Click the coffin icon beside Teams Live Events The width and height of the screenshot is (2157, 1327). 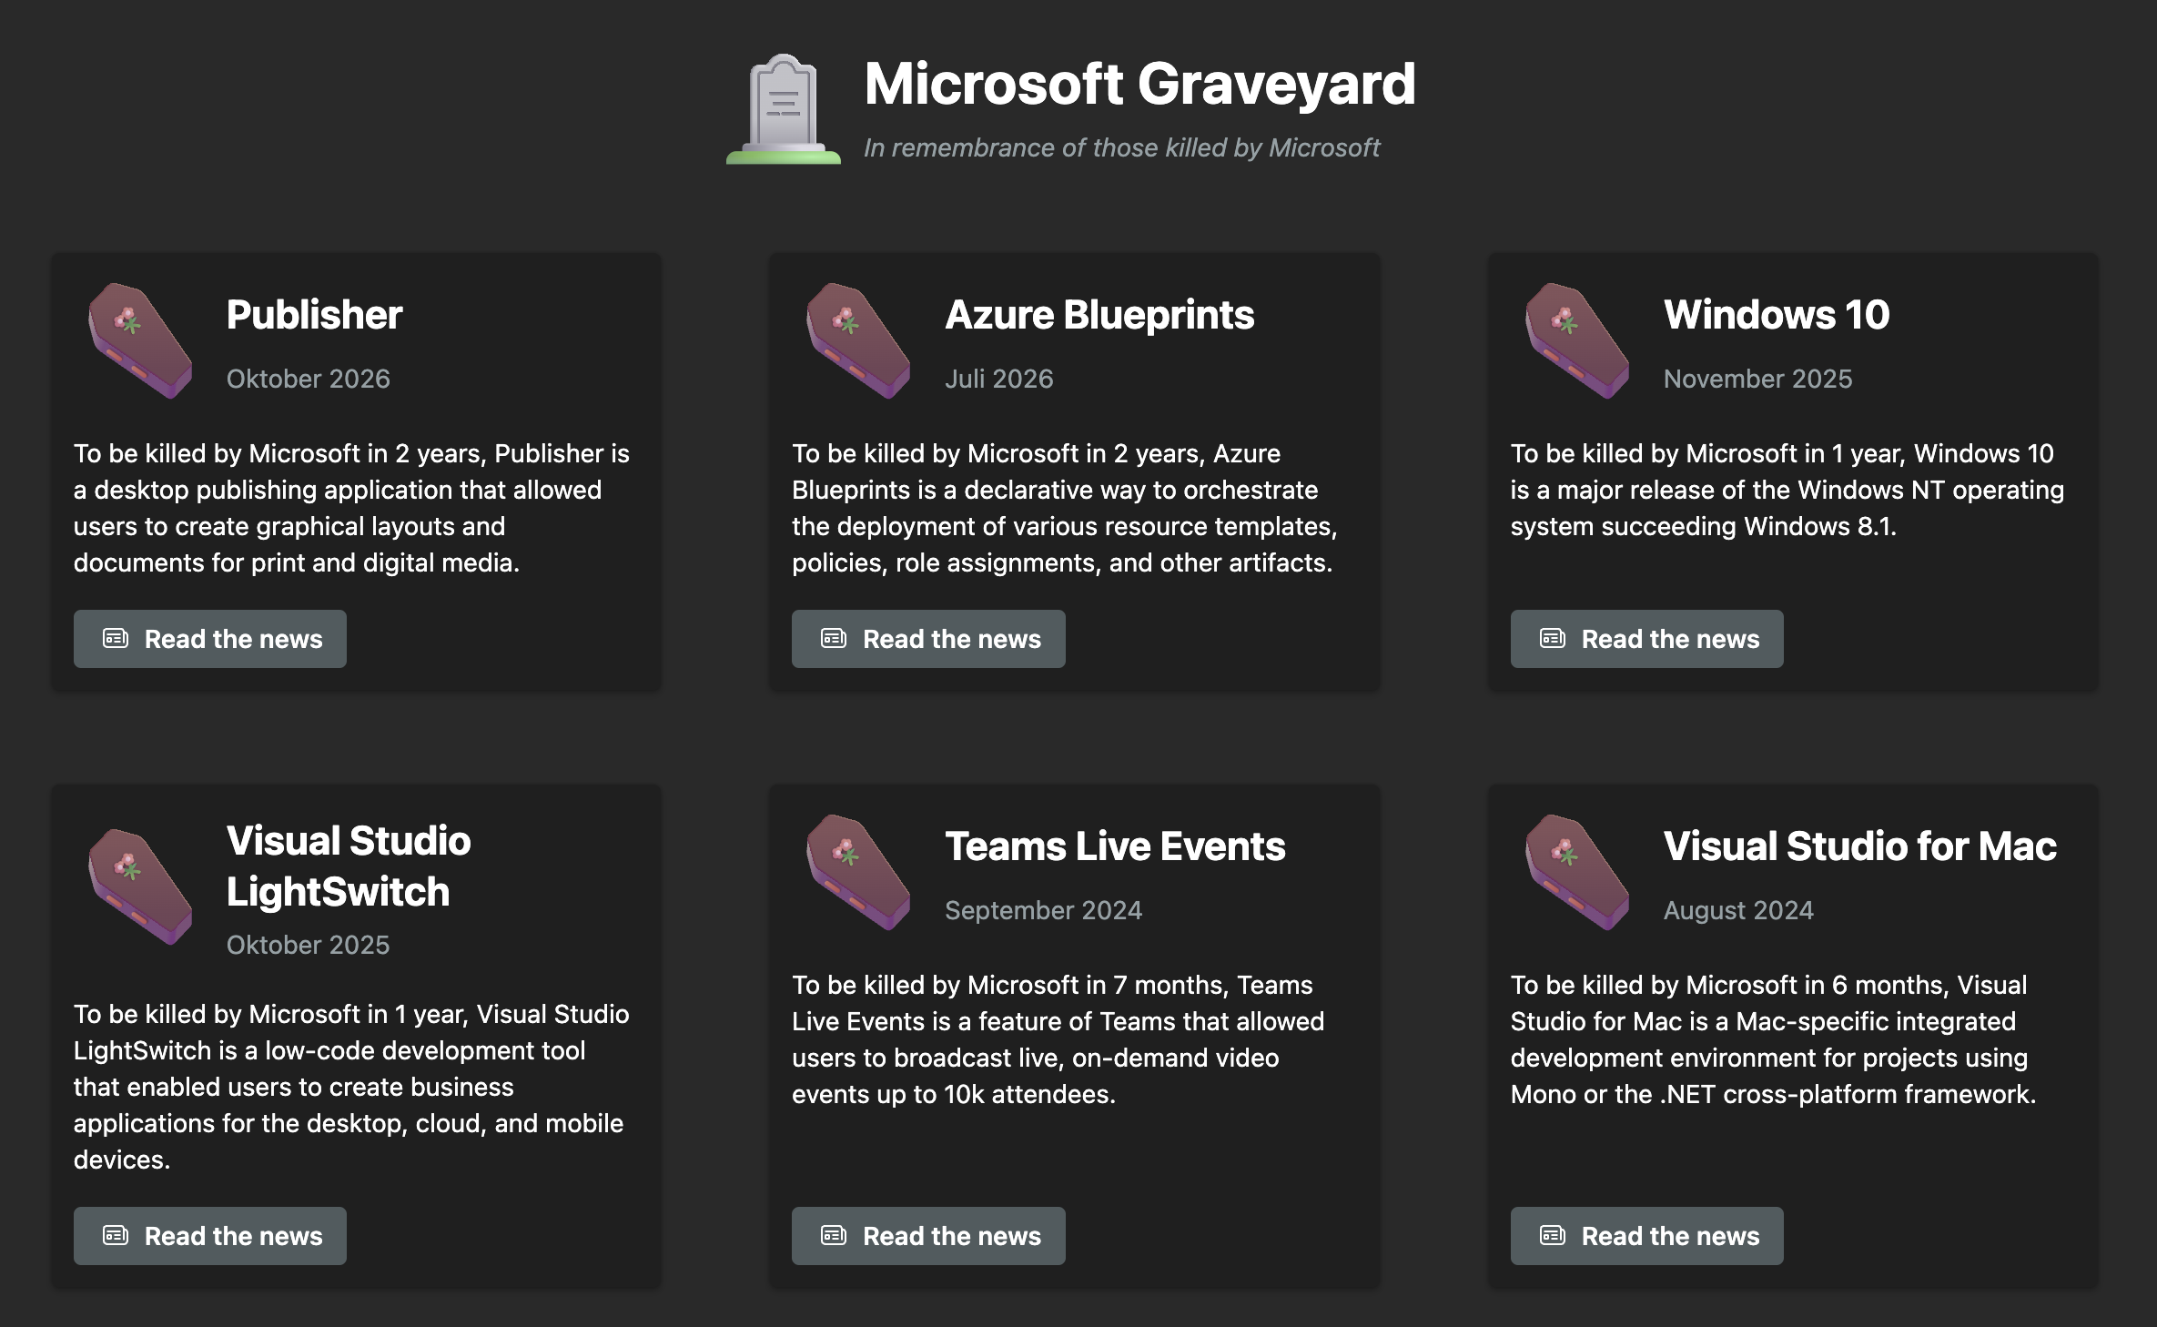[x=857, y=872]
